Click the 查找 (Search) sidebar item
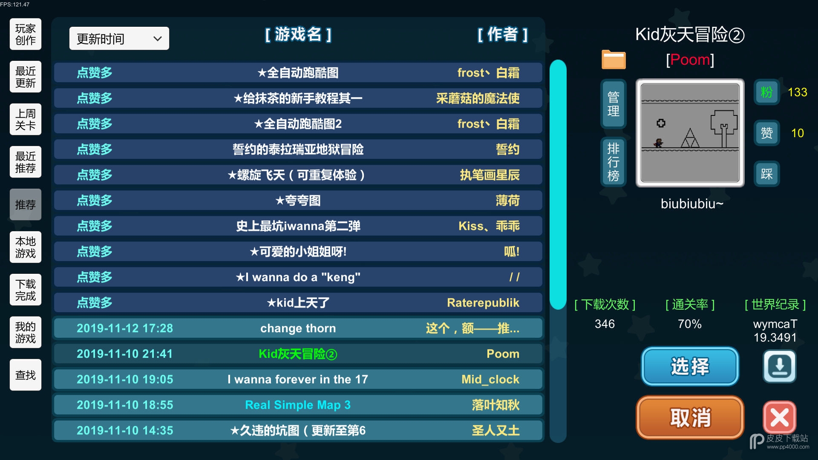Screen dimensions: 818x460 click(x=25, y=377)
